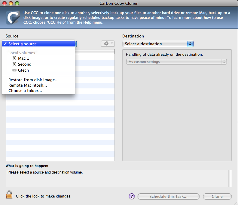The height and width of the screenshot is (205, 238).
Task: Click the window resize grip corner
Action: coord(236,203)
